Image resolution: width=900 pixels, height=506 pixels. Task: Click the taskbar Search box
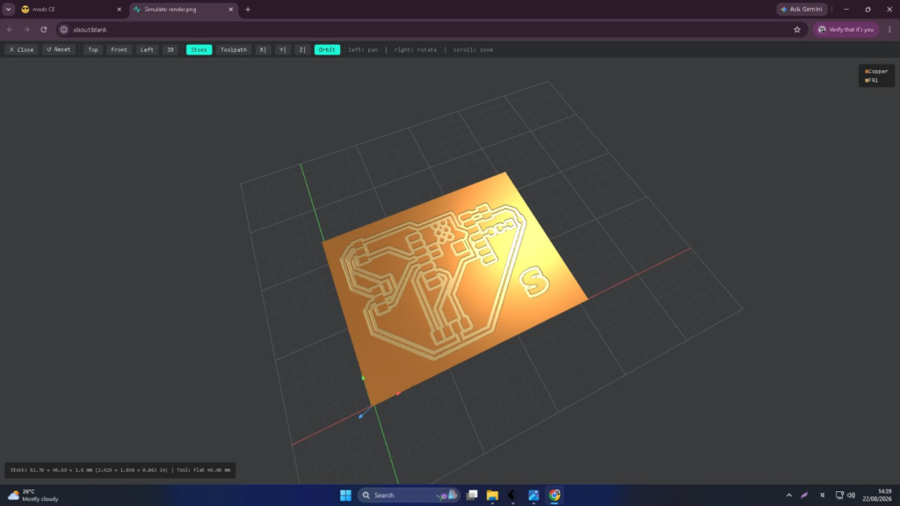pos(408,495)
